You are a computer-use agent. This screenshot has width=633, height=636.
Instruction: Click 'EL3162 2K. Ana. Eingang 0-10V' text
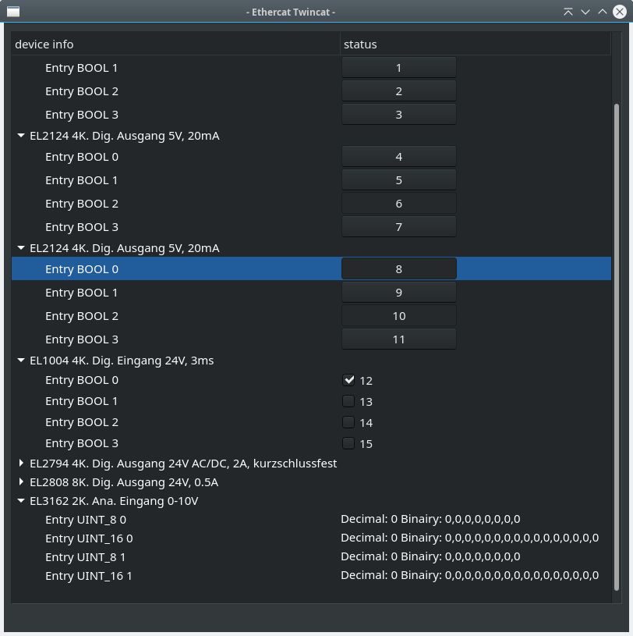tap(114, 501)
